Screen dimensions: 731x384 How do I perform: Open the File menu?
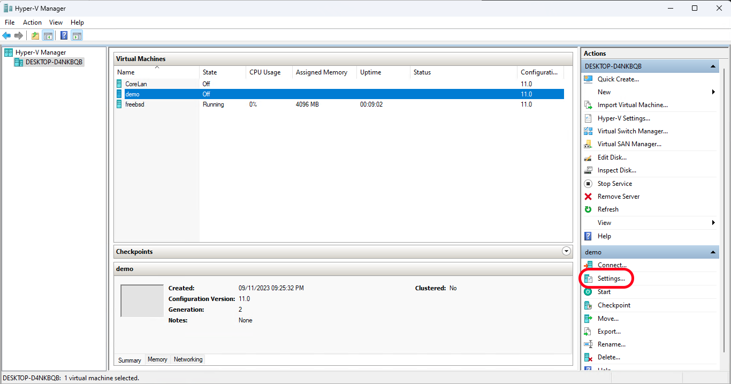tap(10, 22)
